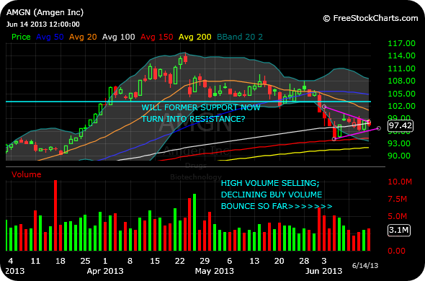425x281 pixels.
Task: Click the WILL FORMER SUPPORT NOW annotation text
Action: pos(201,107)
